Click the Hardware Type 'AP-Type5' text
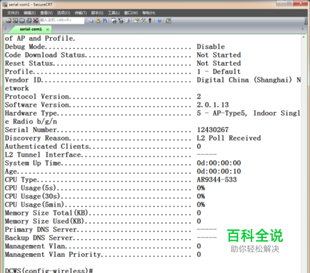 [x=229, y=113]
